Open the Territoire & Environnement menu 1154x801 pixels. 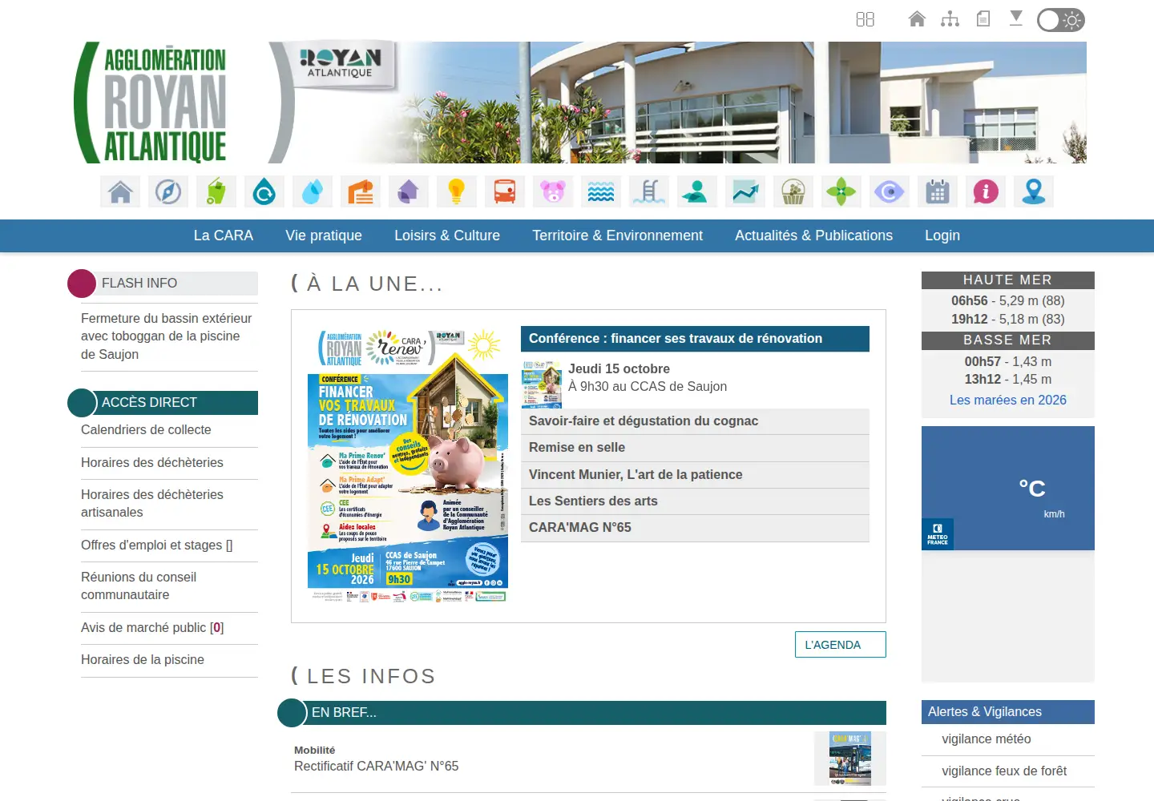pyautogui.click(x=618, y=235)
